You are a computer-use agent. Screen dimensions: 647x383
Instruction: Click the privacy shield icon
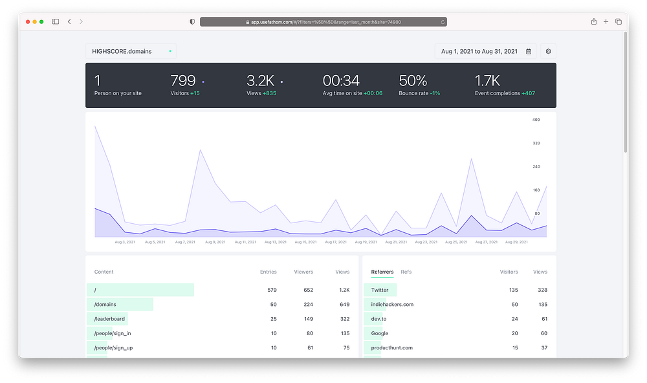point(192,22)
